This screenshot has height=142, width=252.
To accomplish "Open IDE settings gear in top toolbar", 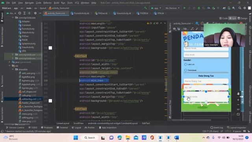I will 245,8.
